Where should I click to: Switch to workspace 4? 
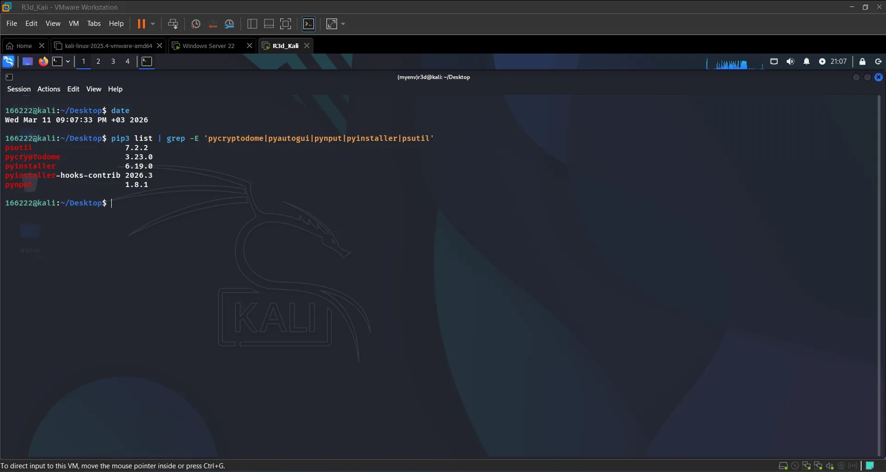pyautogui.click(x=128, y=61)
